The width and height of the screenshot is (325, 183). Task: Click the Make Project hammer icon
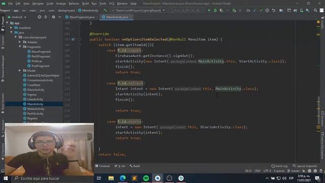[x=105, y=10]
